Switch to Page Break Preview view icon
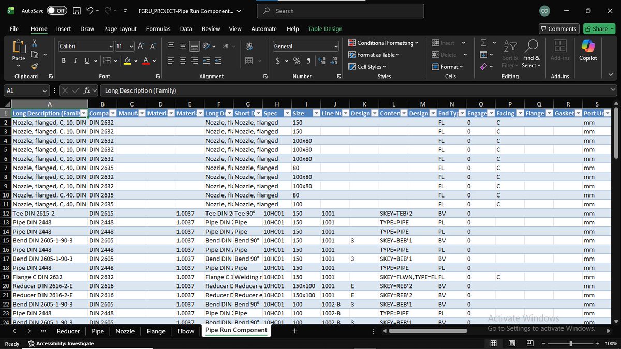The image size is (621, 349). 529,343
